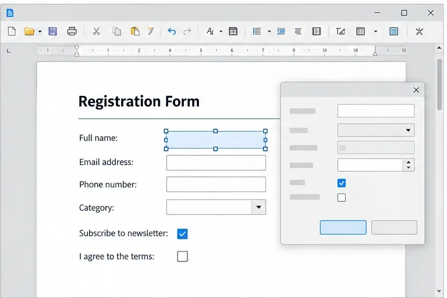Click the blue highlighted dialog button
Screen dimensions: 447x298
click(x=343, y=227)
